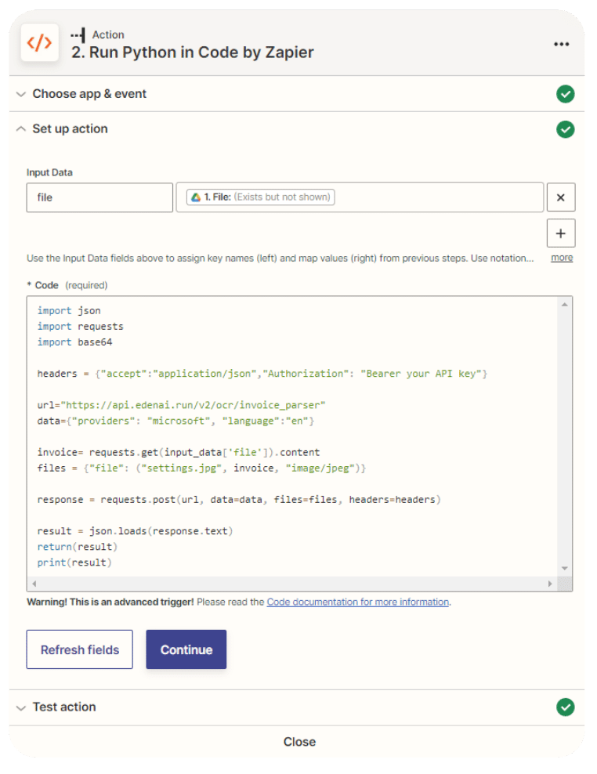Add a new input data row
The image size is (597, 774).
pos(560,233)
